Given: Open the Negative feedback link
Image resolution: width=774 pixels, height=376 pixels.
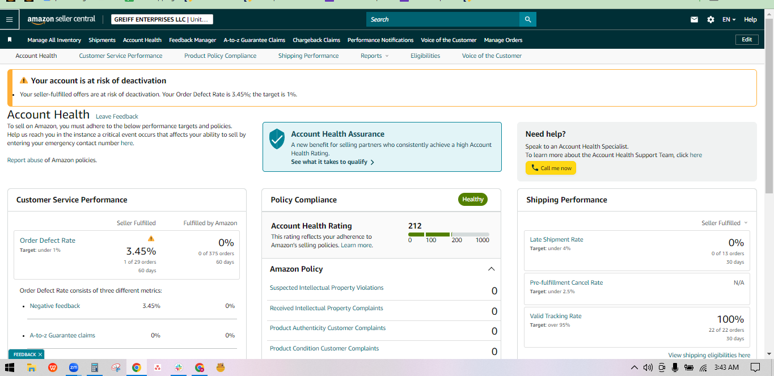Looking at the screenshot, I should pos(55,306).
